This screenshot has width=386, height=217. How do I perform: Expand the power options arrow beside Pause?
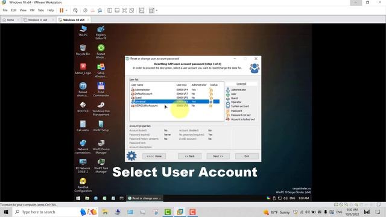(66, 10)
